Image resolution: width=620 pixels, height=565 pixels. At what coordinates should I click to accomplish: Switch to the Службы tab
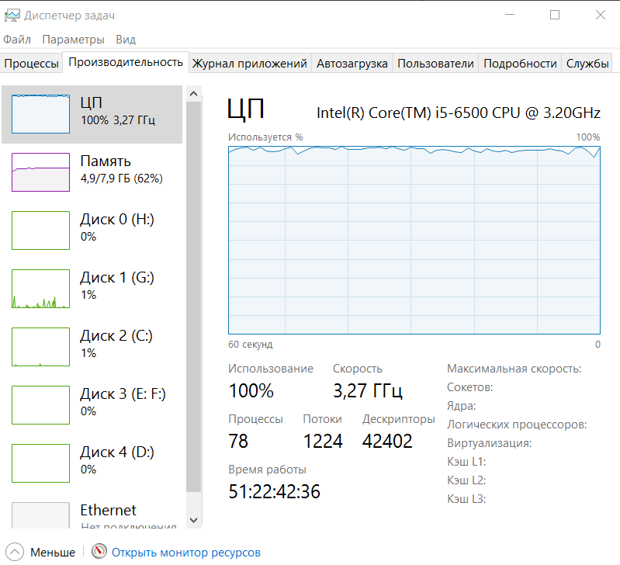[587, 64]
